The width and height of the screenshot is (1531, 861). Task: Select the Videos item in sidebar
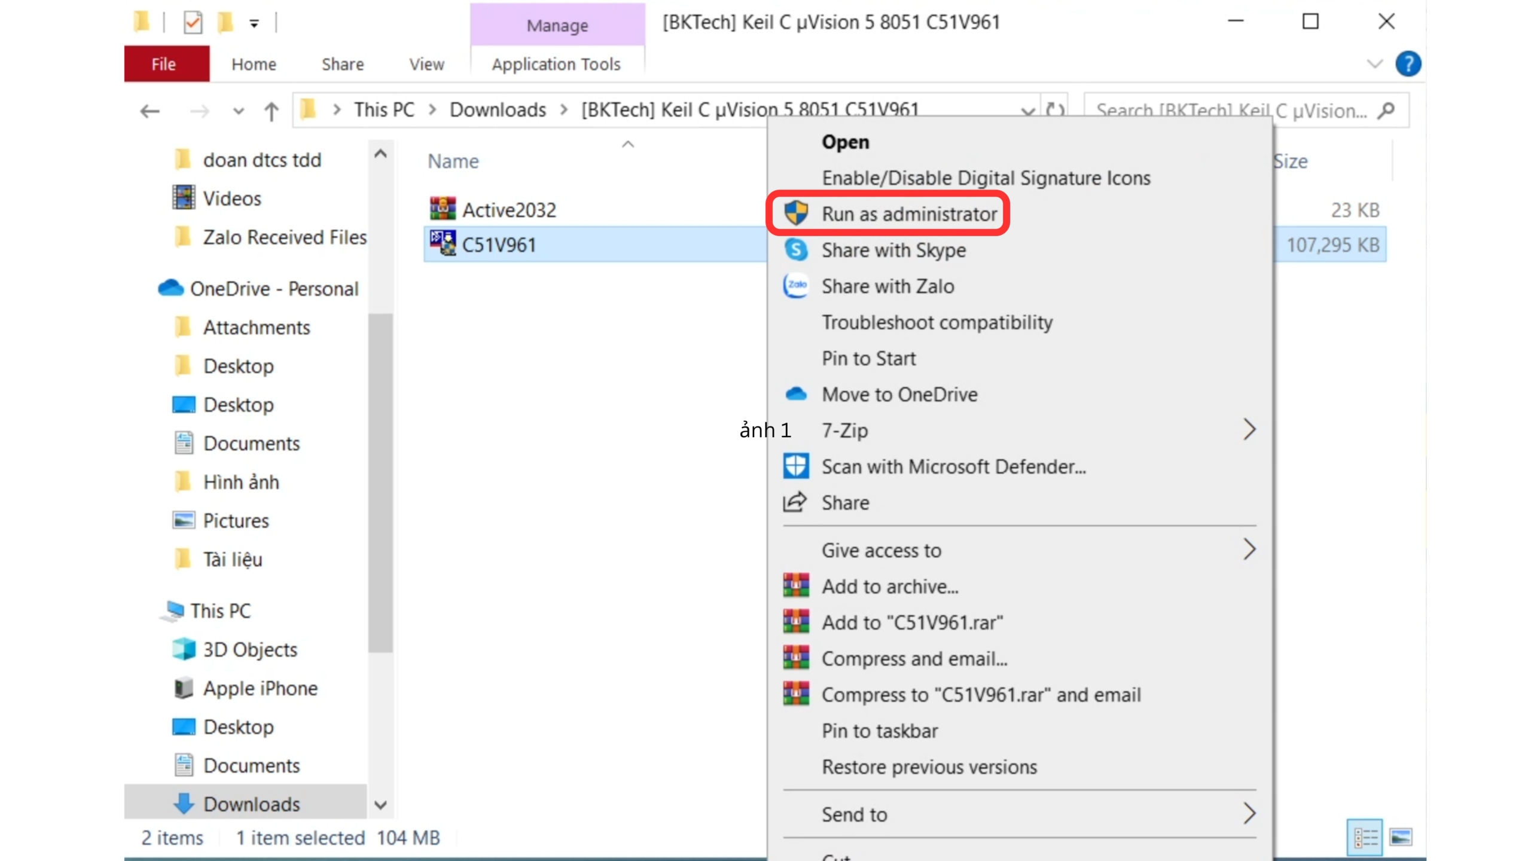coord(217,198)
